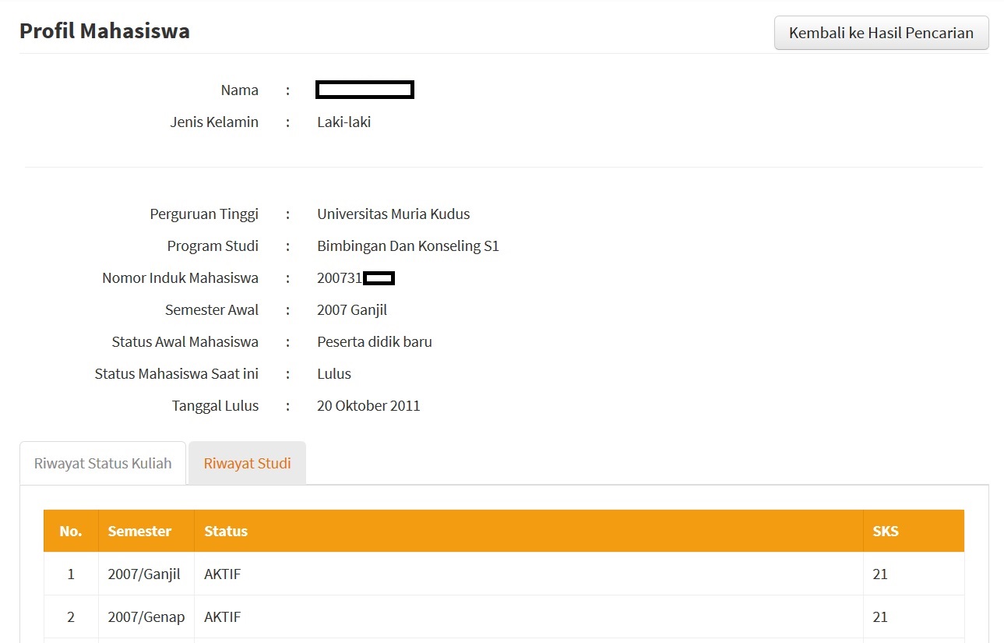1004x643 pixels.
Task: Switch to the Riwayat Studi tab
Action: pos(247,463)
